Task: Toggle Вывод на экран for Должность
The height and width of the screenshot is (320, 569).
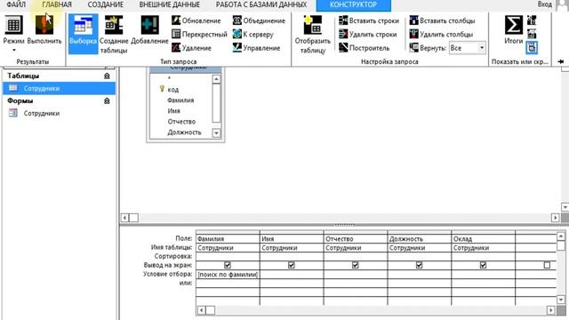Action: [419, 265]
